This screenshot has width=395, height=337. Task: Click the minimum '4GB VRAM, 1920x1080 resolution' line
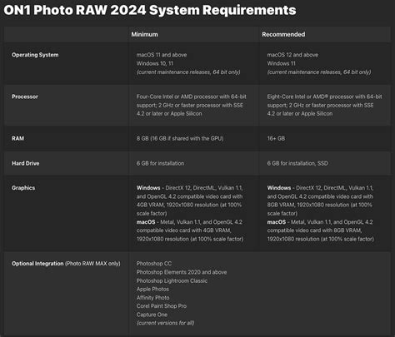(x=189, y=205)
